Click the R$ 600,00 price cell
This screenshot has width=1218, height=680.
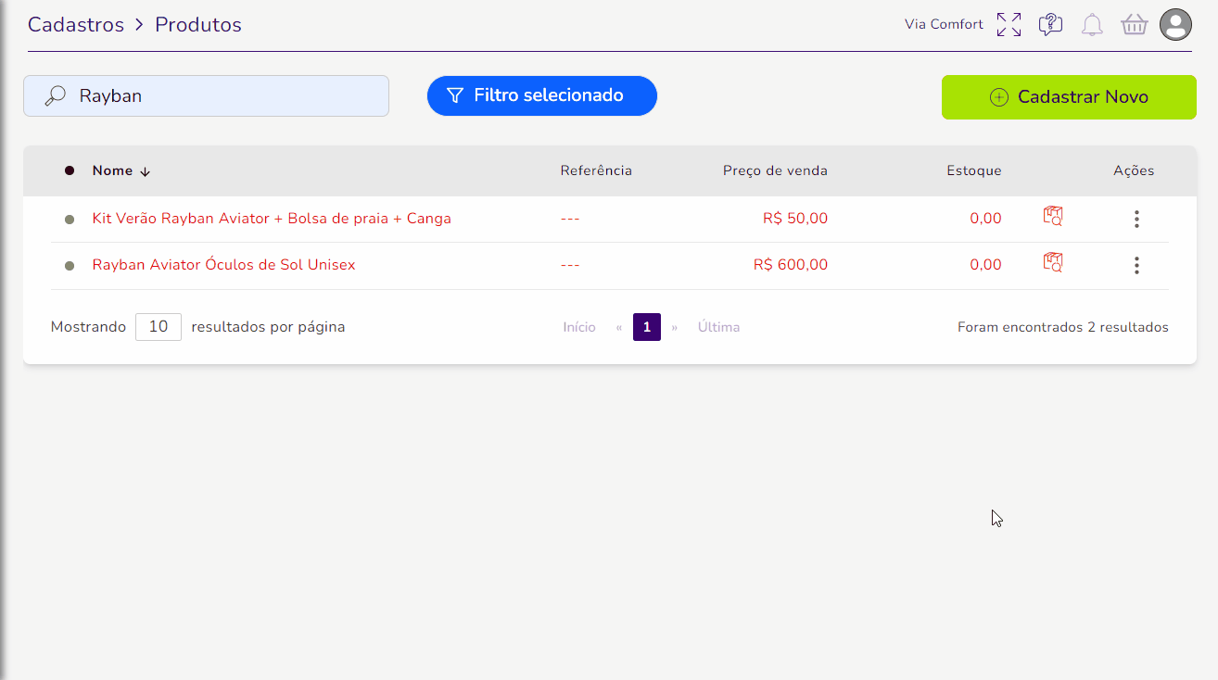coord(791,265)
